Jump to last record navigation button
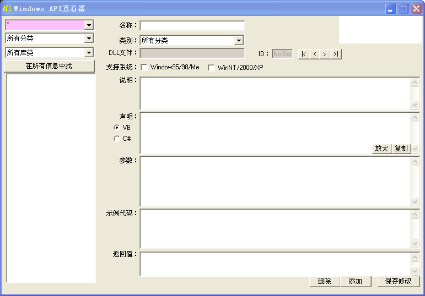 click(x=336, y=54)
